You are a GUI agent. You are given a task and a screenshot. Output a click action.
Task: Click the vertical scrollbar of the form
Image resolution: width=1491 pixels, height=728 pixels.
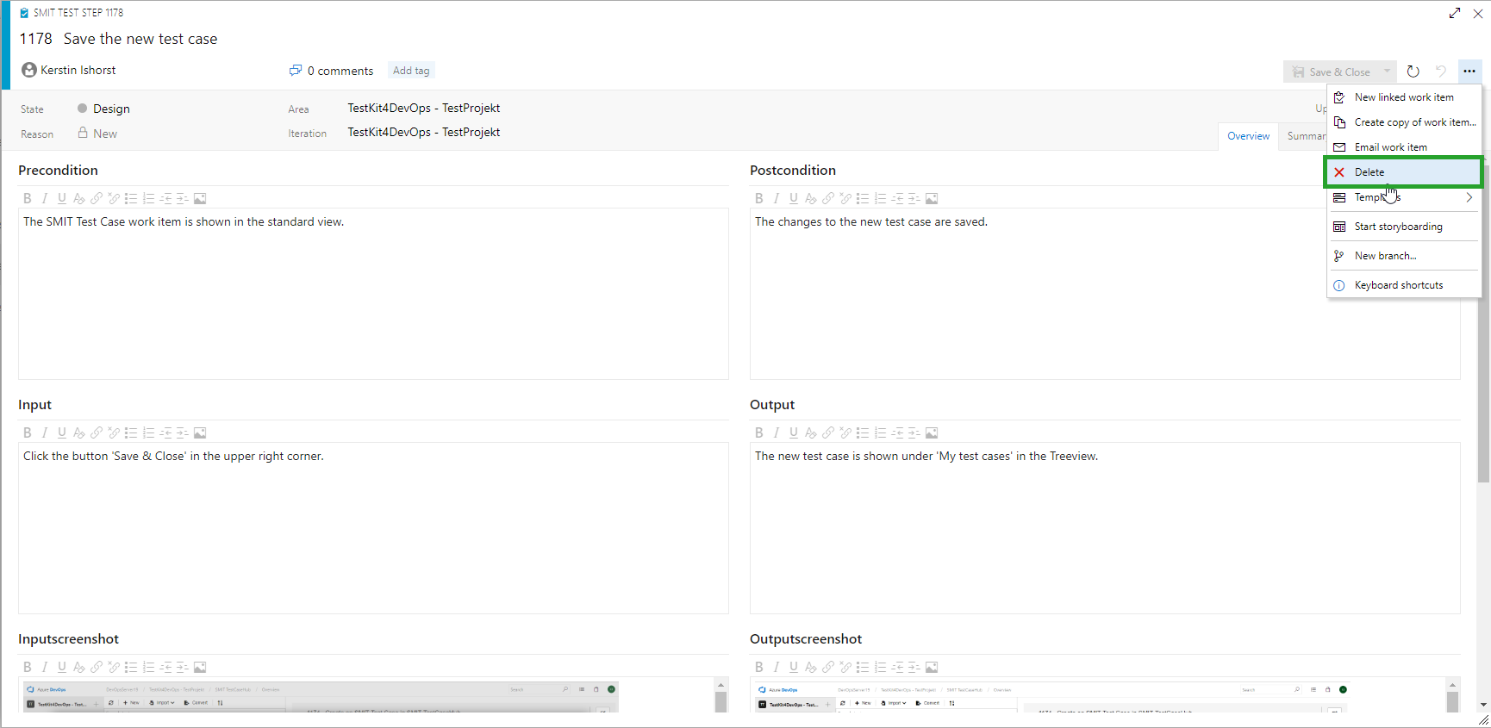pos(1483,388)
